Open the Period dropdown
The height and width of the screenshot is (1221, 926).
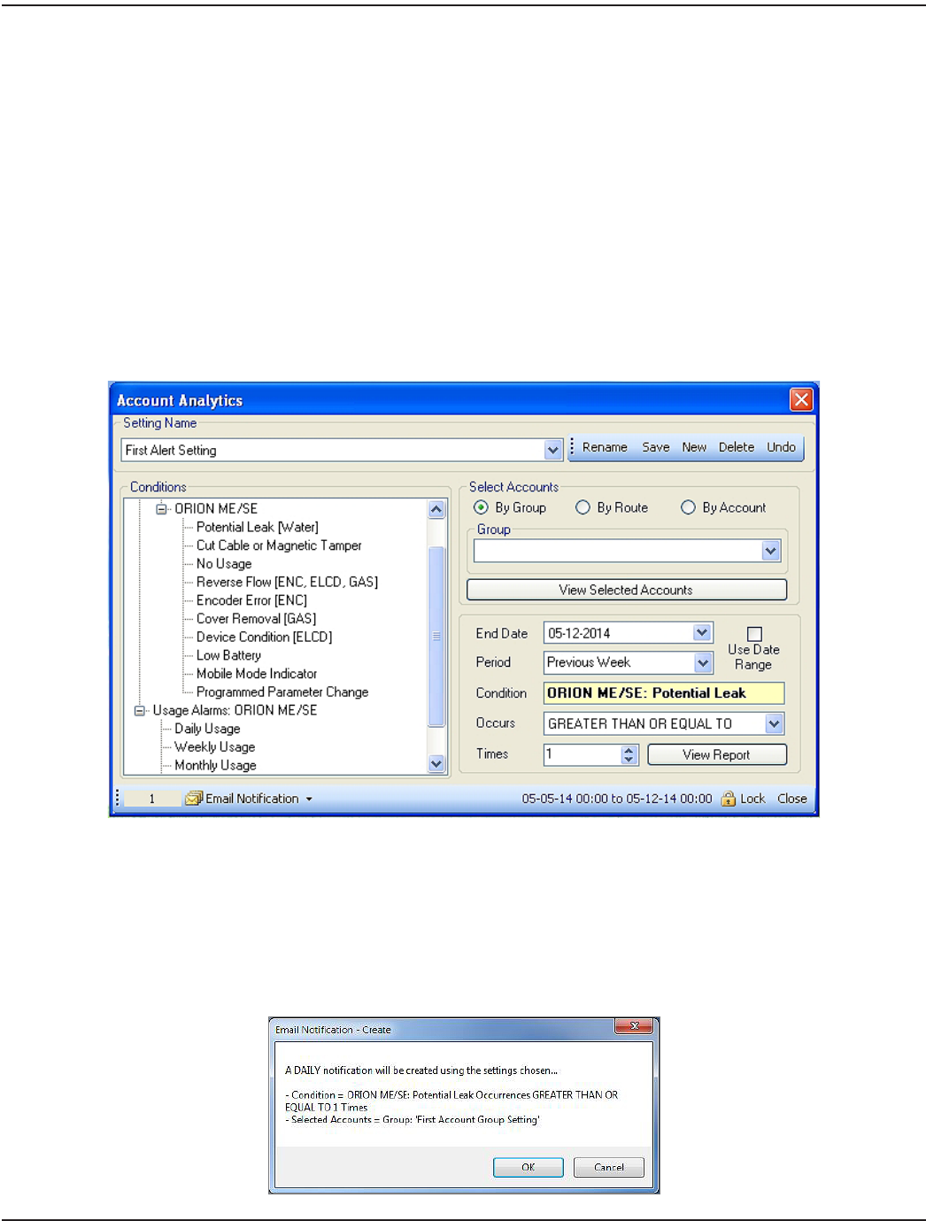703,662
